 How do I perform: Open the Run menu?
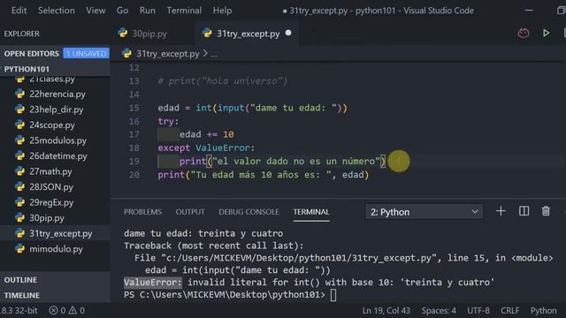(148, 11)
